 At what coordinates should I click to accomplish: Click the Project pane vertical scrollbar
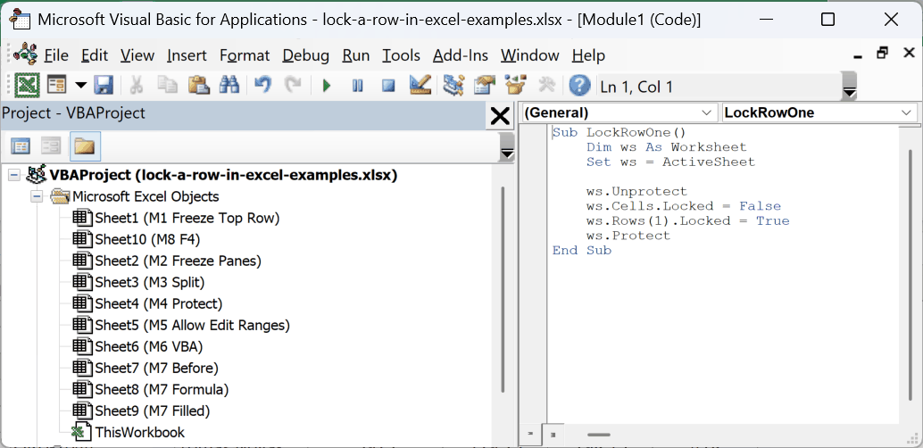(503, 288)
